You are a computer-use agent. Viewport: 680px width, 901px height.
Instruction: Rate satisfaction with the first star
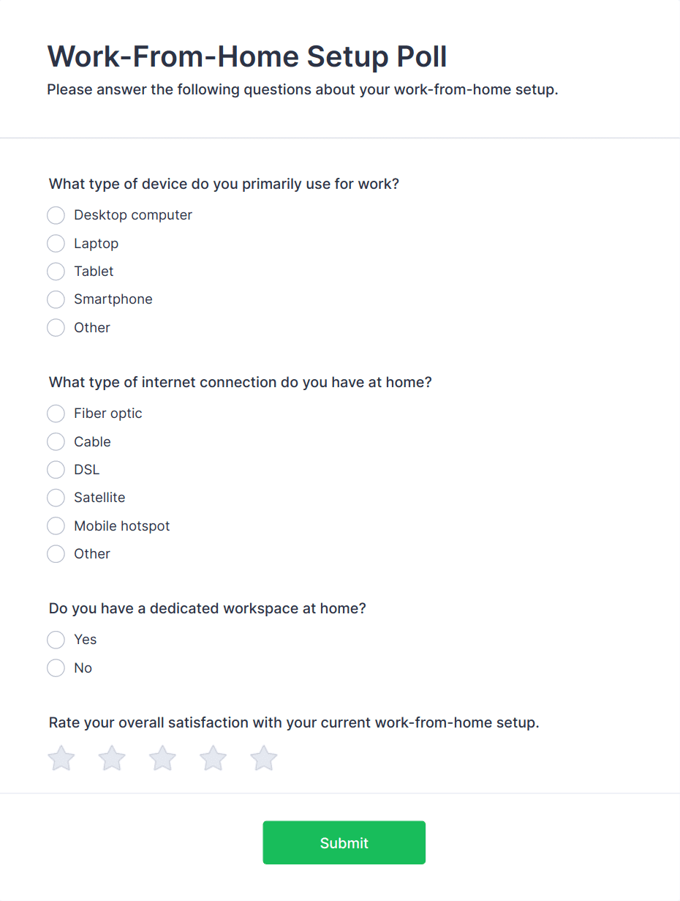pyautogui.click(x=61, y=758)
